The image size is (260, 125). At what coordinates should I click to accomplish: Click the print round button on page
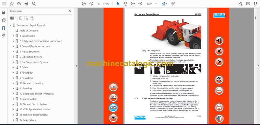pos(219,90)
